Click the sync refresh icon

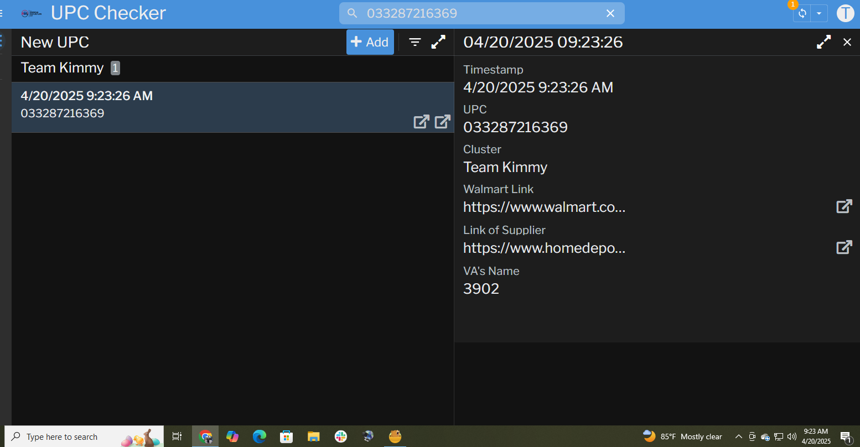click(x=802, y=13)
